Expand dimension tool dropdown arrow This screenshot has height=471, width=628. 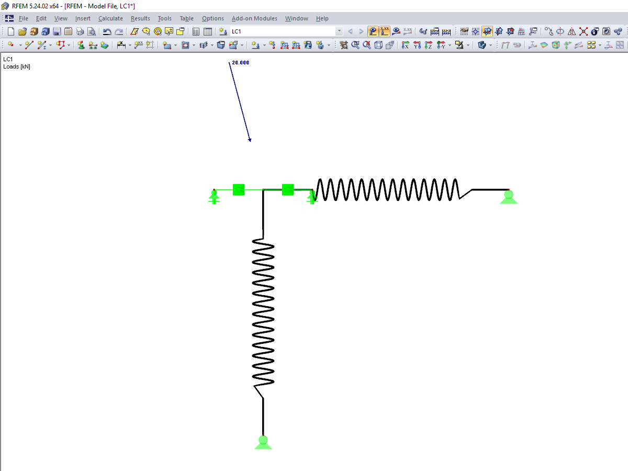130,45
